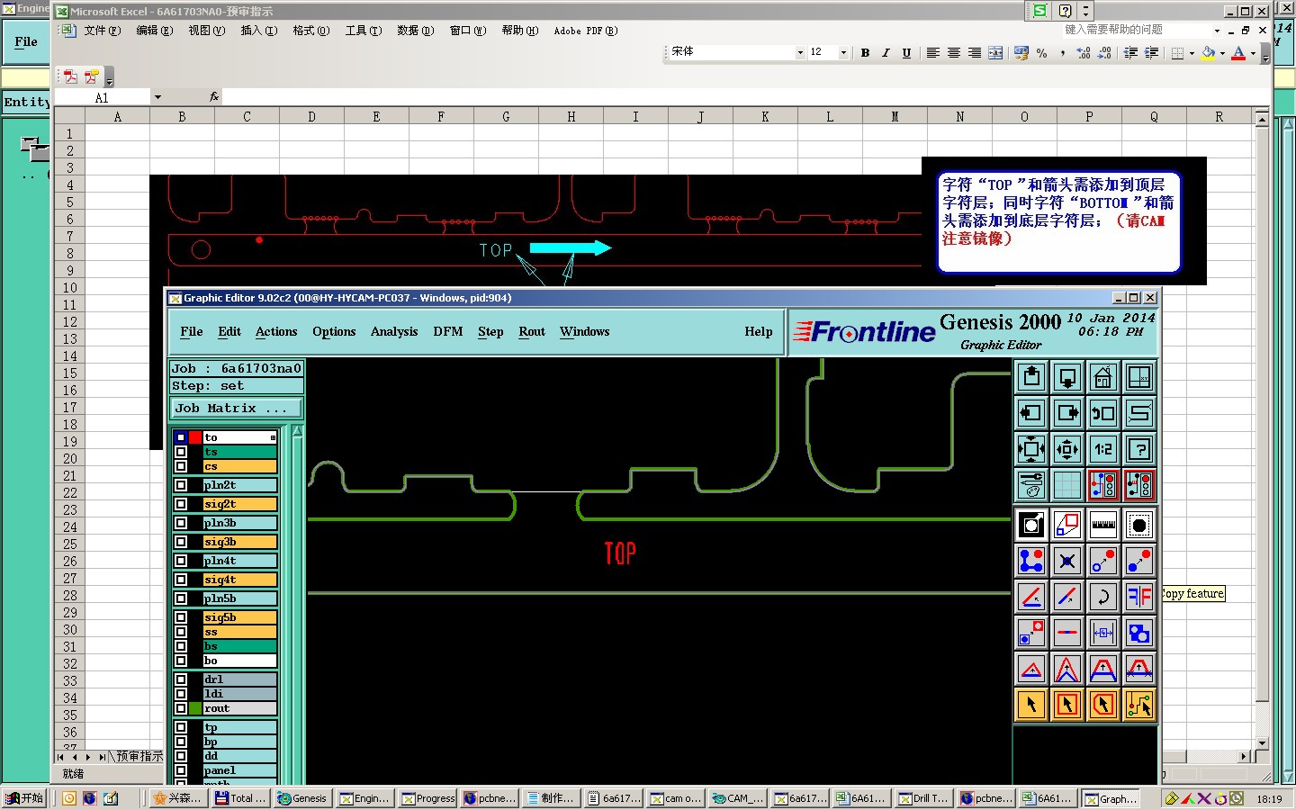This screenshot has width=1296, height=810.
Task: Click Bold in Excel formatting toolbar
Action: [x=865, y=53]
